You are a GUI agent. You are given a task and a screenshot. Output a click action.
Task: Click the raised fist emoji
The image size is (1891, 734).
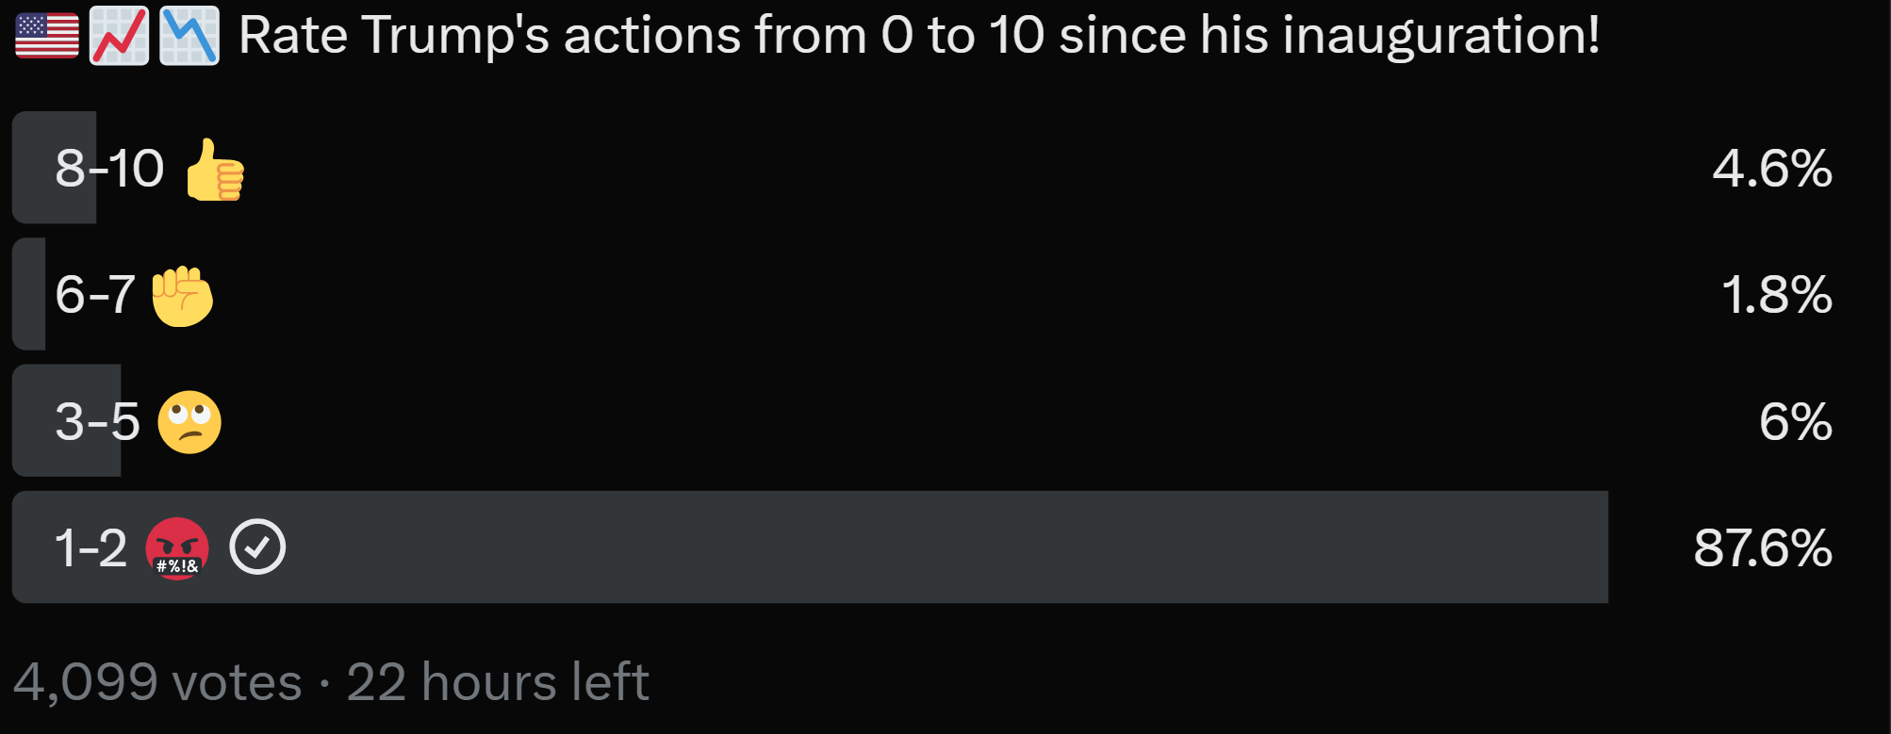tap(183, 296)
